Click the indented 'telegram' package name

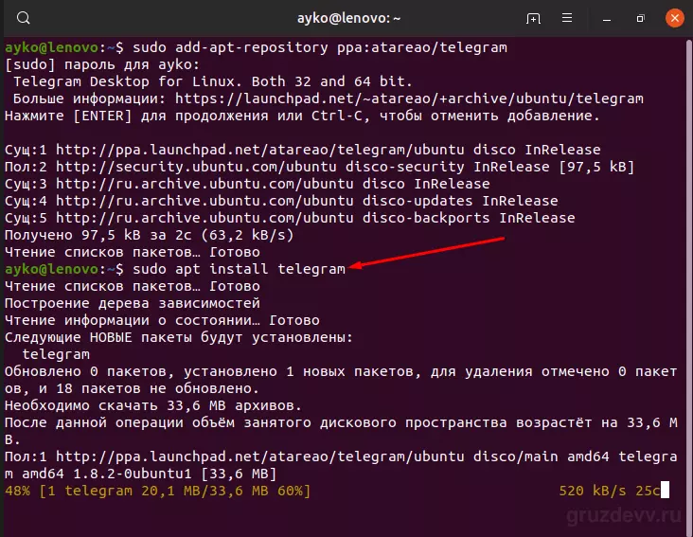[x=56, y=354]
